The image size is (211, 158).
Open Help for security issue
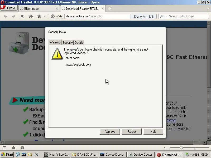[x=153, y=131]
